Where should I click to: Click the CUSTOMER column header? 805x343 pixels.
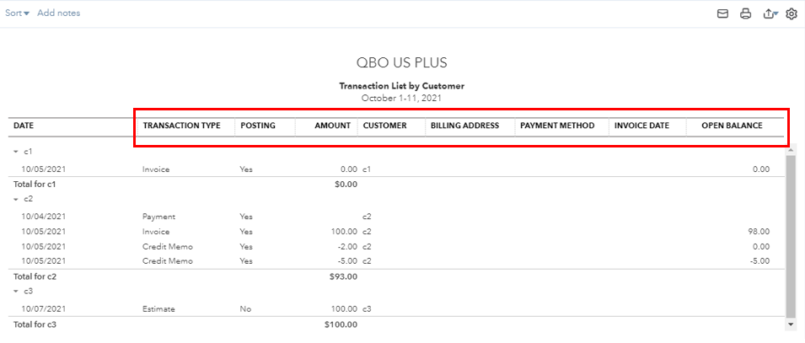[384, 126]
